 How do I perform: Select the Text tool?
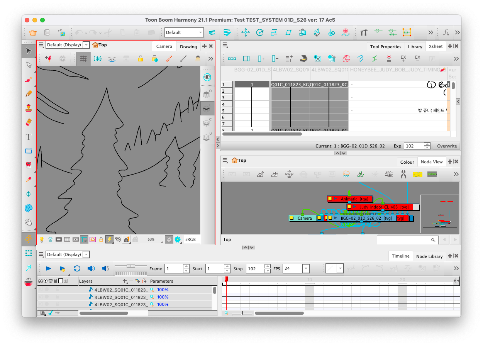click(29, 137)
